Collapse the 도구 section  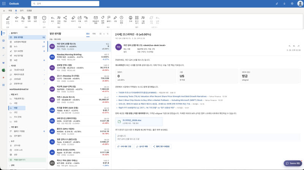(x=10, y=141)
